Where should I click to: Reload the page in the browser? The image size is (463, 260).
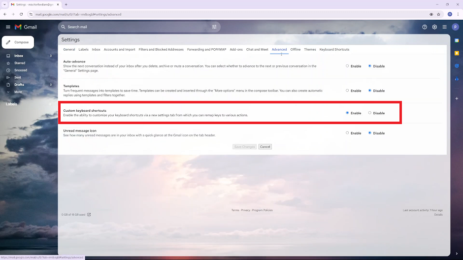point(21,14)
